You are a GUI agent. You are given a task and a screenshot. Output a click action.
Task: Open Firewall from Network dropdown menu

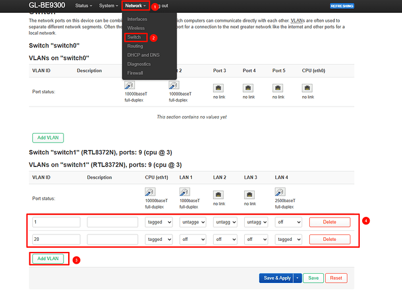135,73
